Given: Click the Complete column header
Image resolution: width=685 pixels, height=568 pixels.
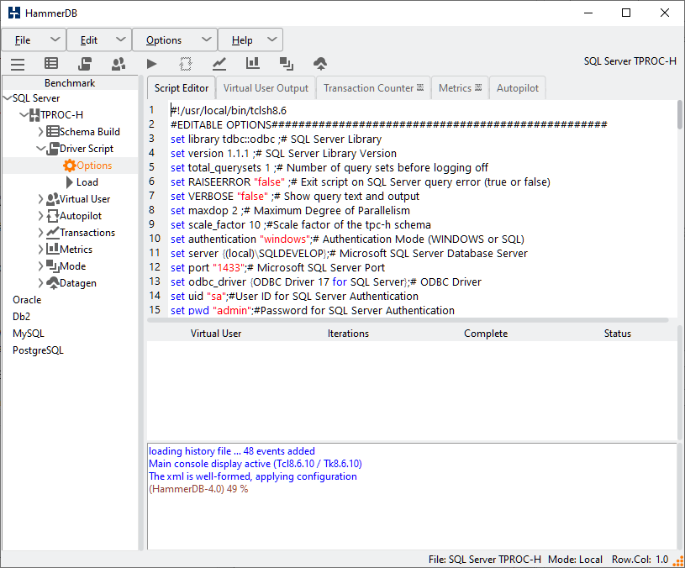Looking at the screenshot, I should tap(486, 334).
